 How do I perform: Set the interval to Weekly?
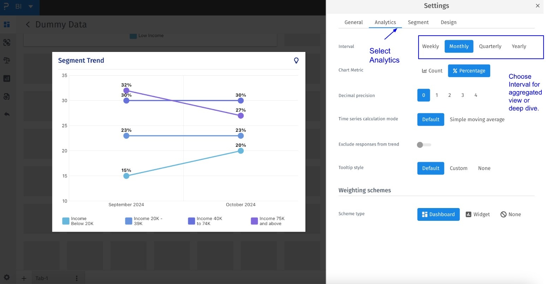[x=431, y=46]
